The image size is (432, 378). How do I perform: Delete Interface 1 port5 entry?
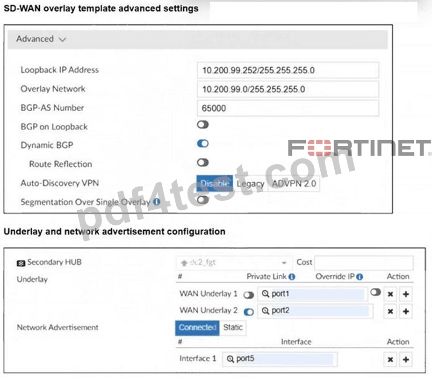(x=390, y=359)
